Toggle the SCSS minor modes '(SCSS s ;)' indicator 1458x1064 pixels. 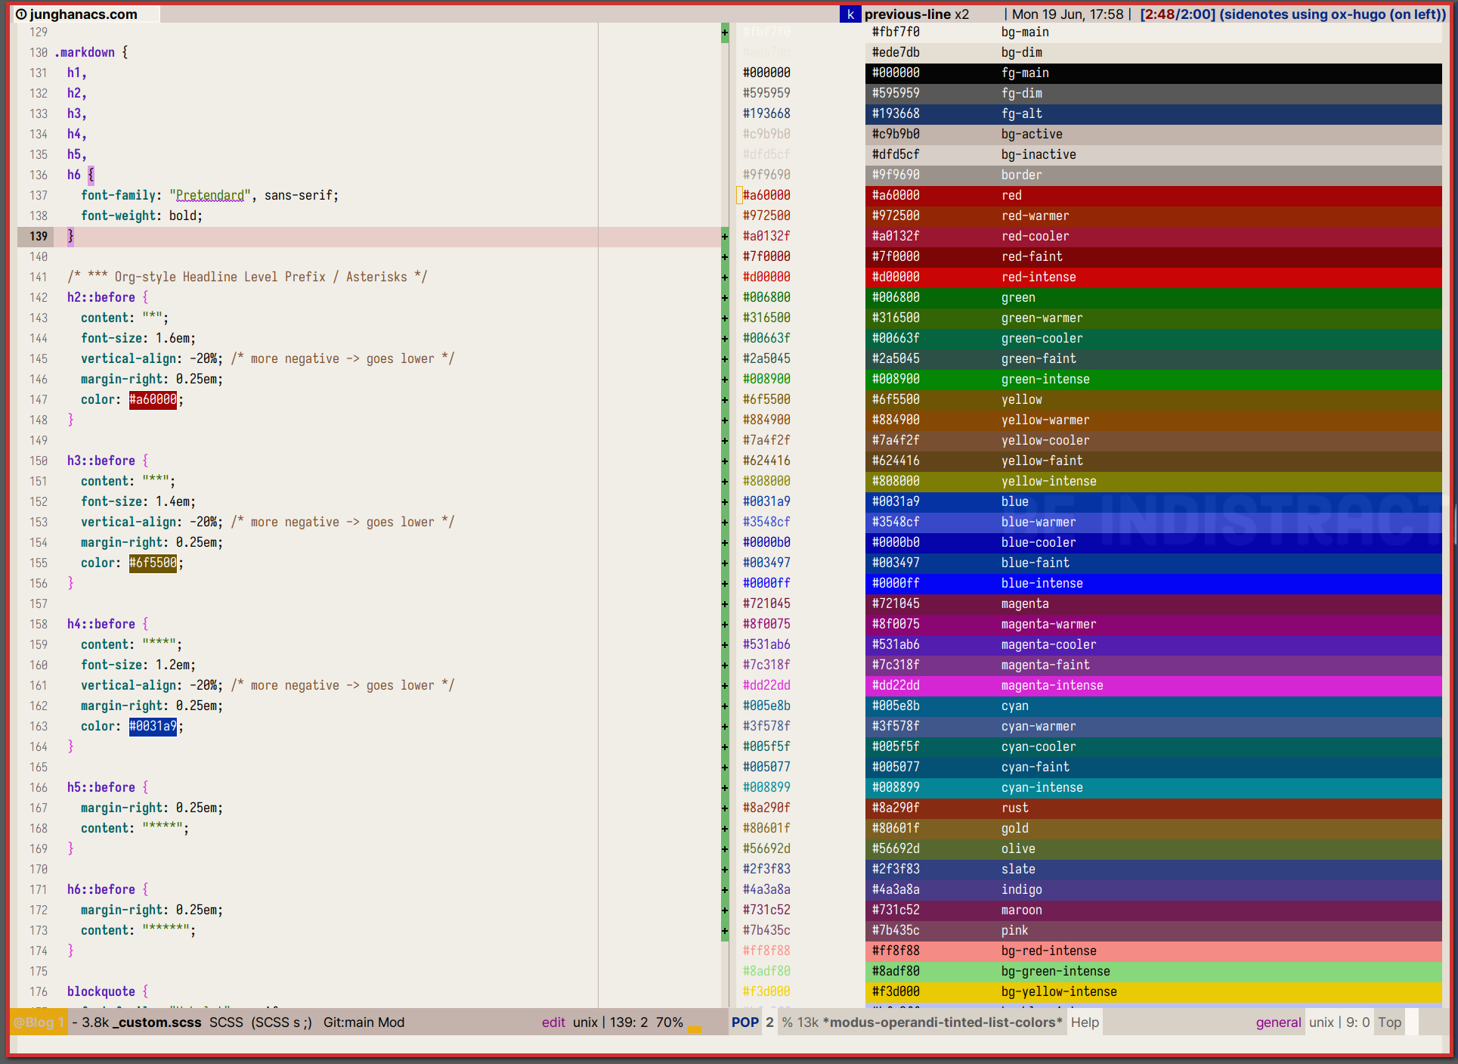281,1022
